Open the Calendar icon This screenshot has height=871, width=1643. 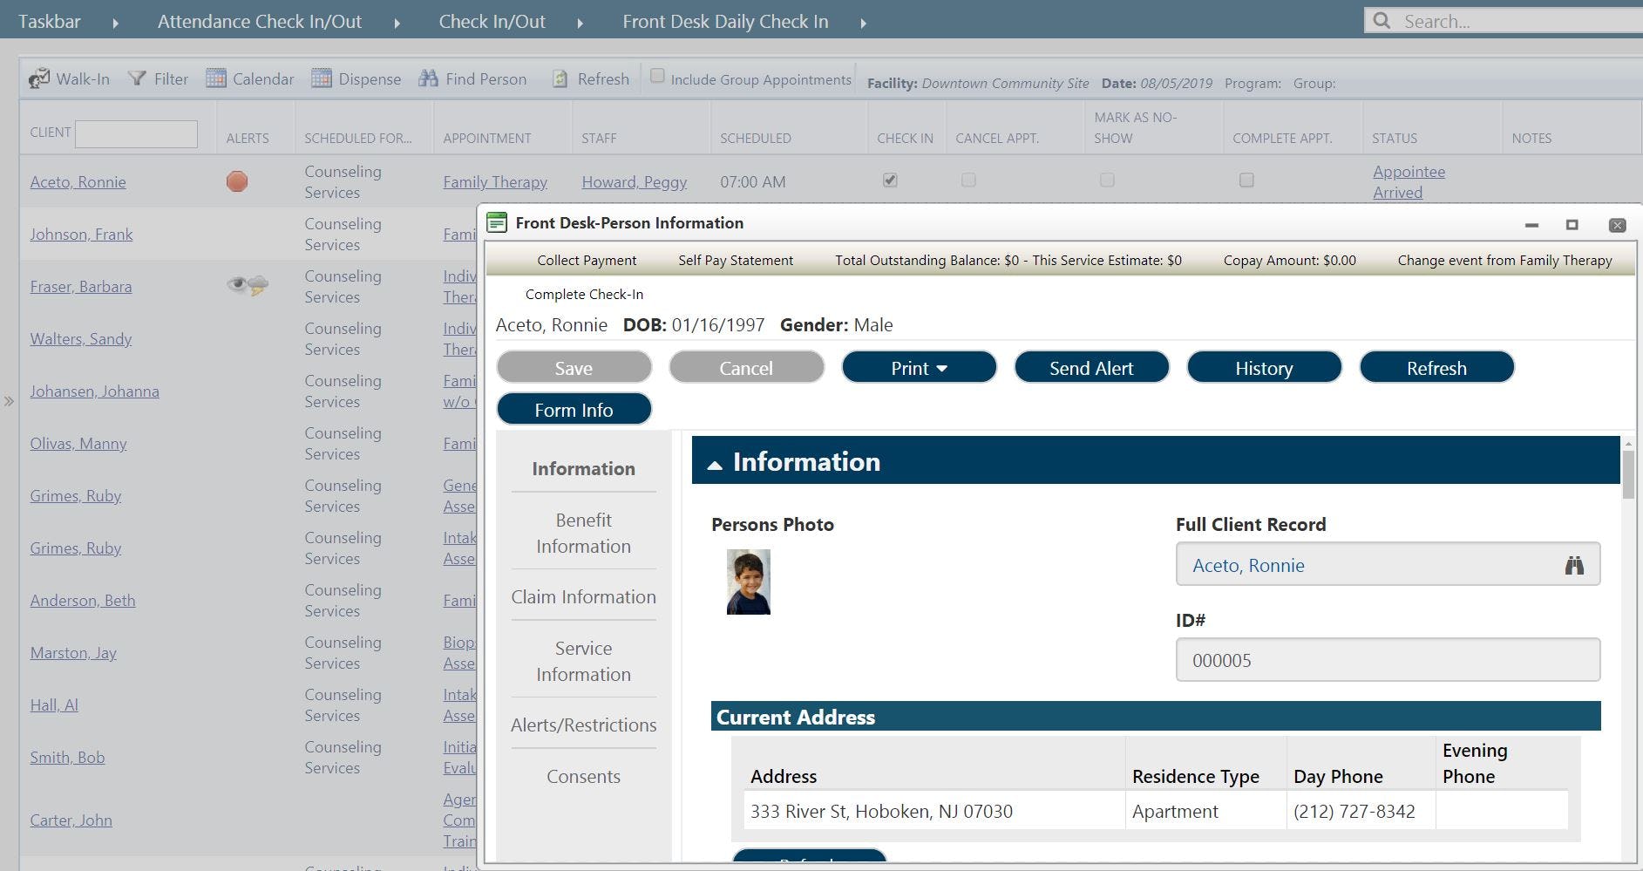(x=215, y=78)
